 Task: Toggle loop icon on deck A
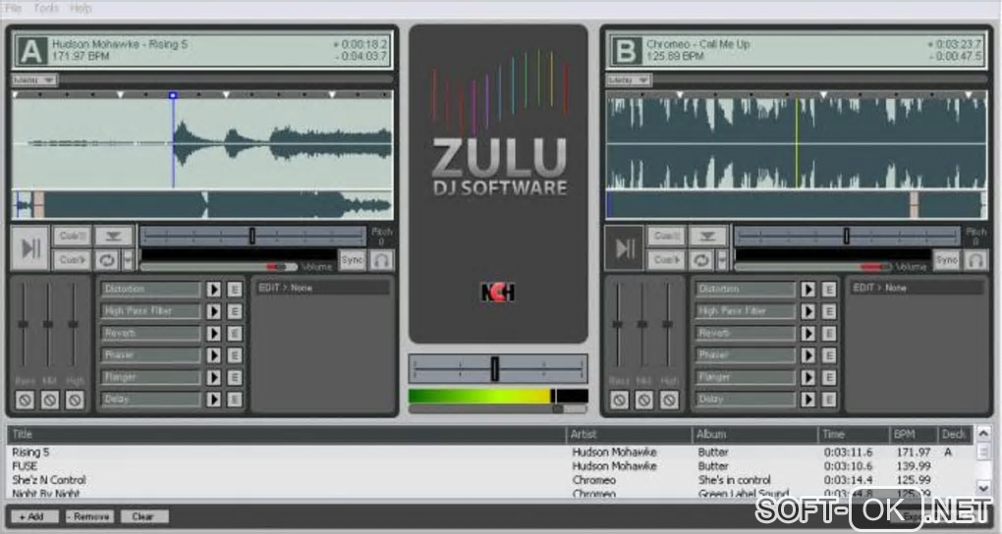(107, 260)
